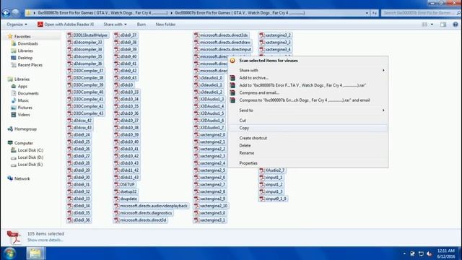Click the Change your view icon

[x=424, y=25]
